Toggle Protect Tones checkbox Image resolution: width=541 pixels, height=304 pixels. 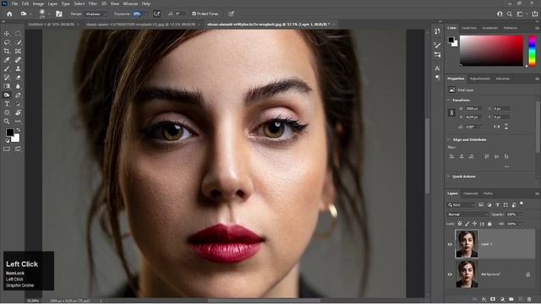coord(194,14)
